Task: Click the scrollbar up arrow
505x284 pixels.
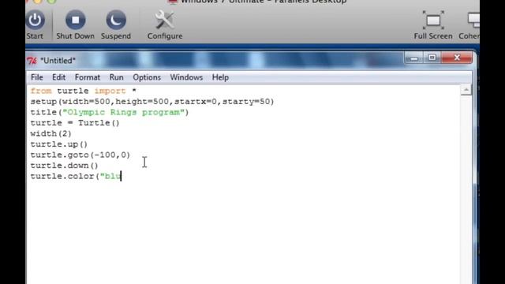Action: [466, 90]
